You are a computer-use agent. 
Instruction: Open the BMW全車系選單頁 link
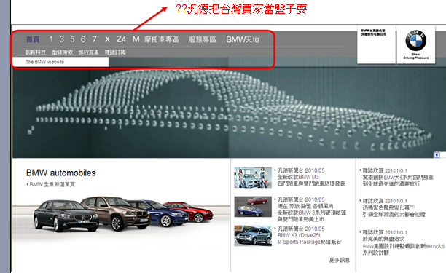(x=51, y=185)
